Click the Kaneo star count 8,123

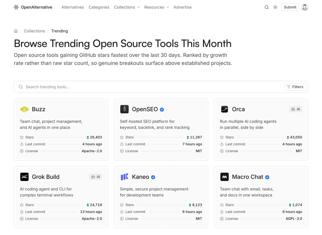(197, 205)
